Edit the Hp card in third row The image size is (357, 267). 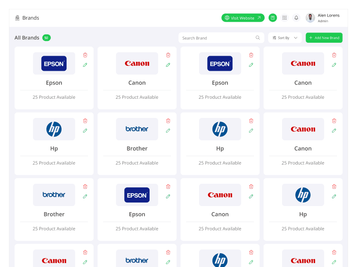point(334,197)
